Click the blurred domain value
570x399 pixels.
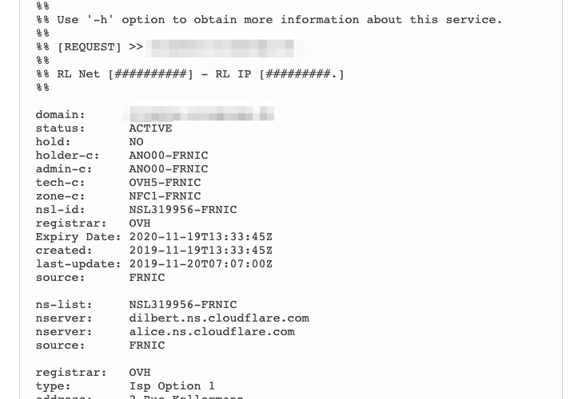[201, 114]
